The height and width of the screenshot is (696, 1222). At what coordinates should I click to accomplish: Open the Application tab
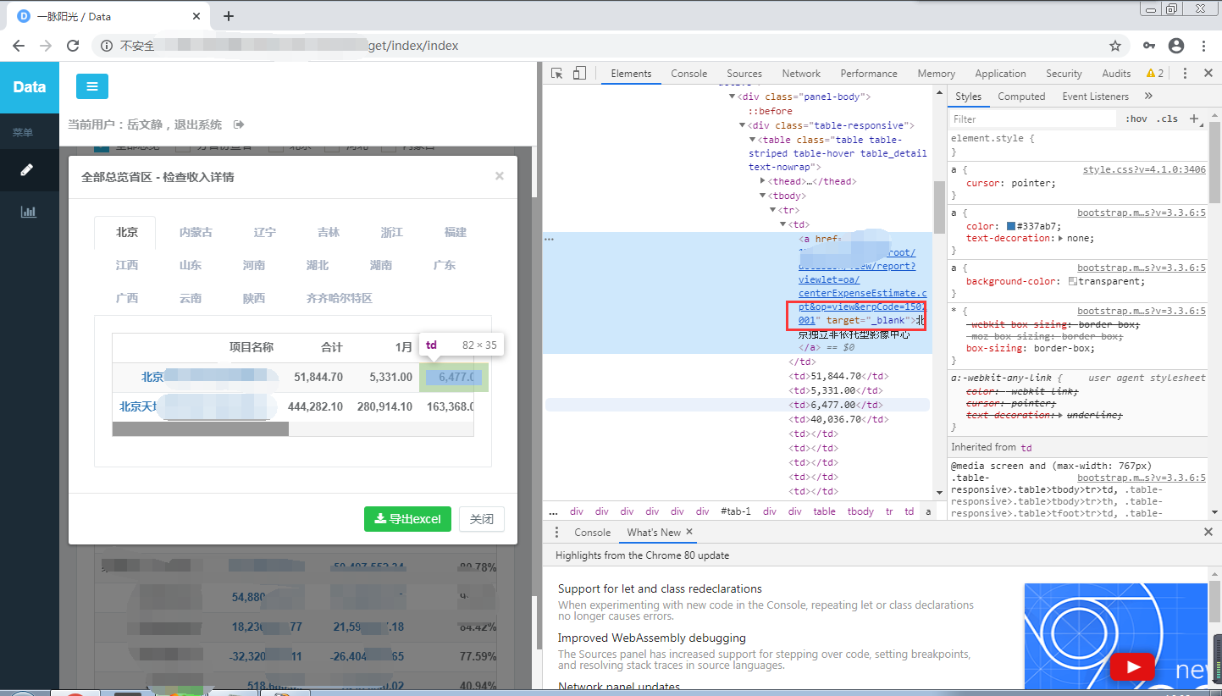(1000, 74)
